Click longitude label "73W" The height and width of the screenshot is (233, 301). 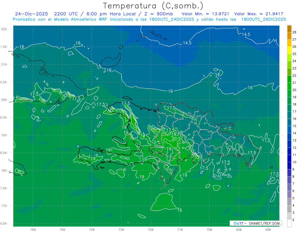pyautogui.click(x=121, y=230)
